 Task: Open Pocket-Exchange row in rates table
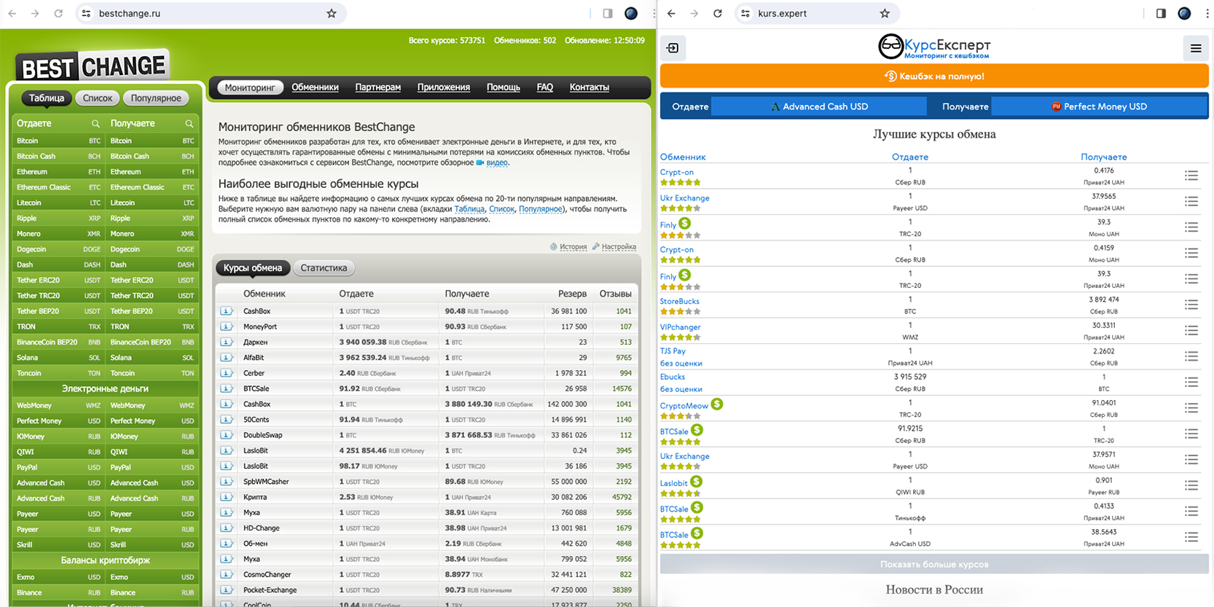427,590
